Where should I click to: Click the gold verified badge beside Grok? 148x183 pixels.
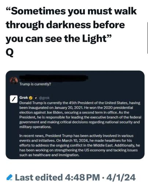pos(31,98)
